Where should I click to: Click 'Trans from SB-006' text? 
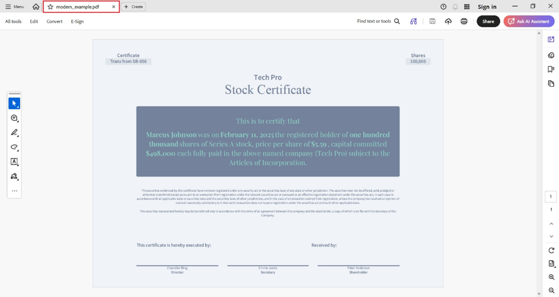(128, 61)
